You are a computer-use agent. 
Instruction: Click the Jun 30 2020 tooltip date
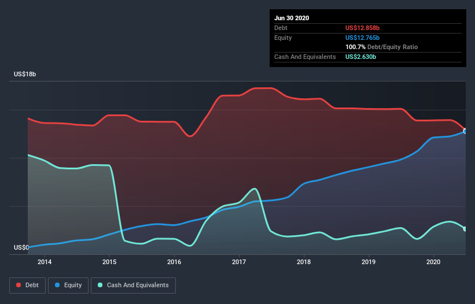pos(292,18)
